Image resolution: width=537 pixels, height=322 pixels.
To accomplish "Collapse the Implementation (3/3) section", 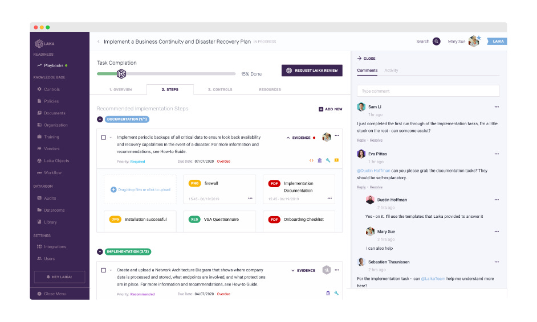I will coord(100,251).
